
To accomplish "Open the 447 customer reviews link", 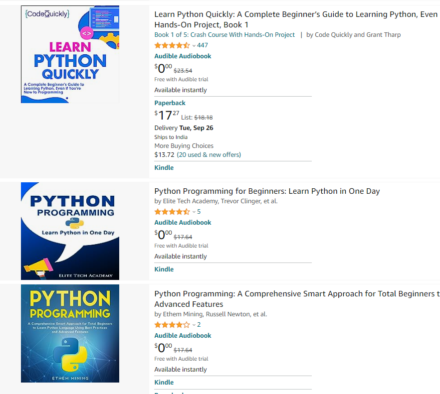I will (x=203, y=45).
